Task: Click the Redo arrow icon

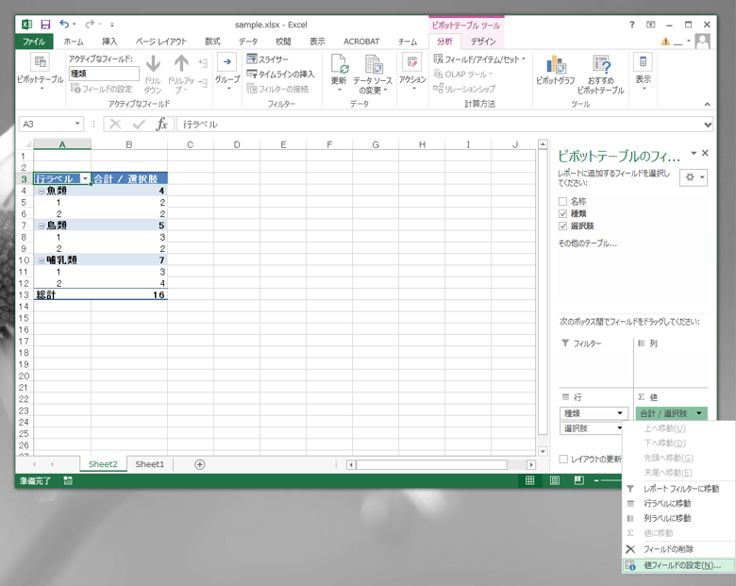Action: 90,24
